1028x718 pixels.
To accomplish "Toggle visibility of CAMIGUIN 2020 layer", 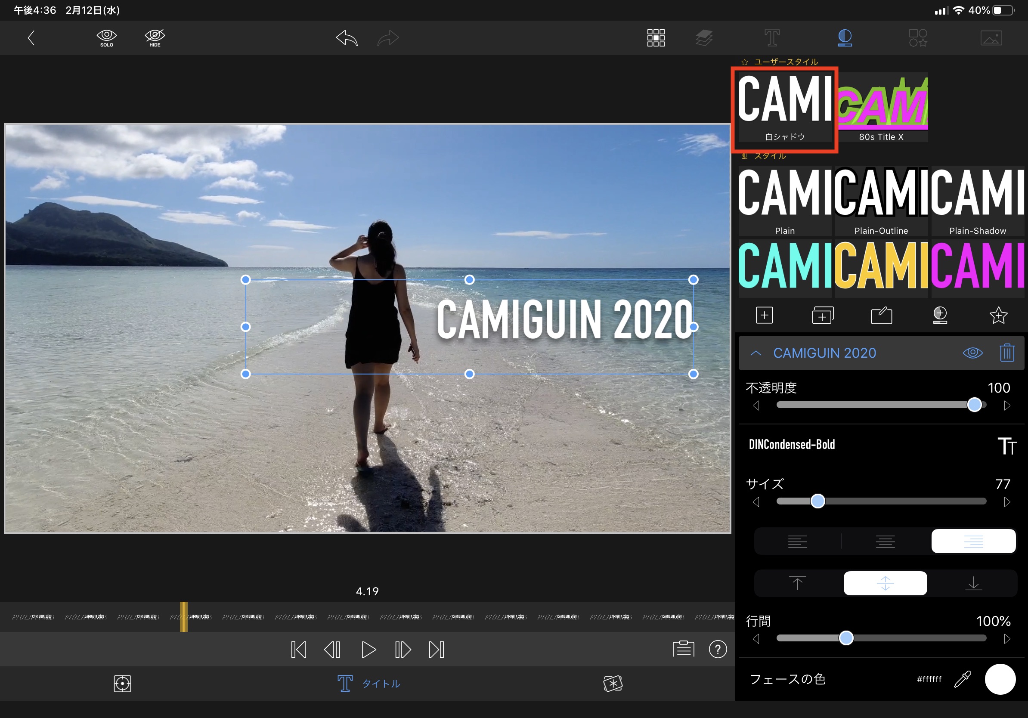I will coord(972,353).
